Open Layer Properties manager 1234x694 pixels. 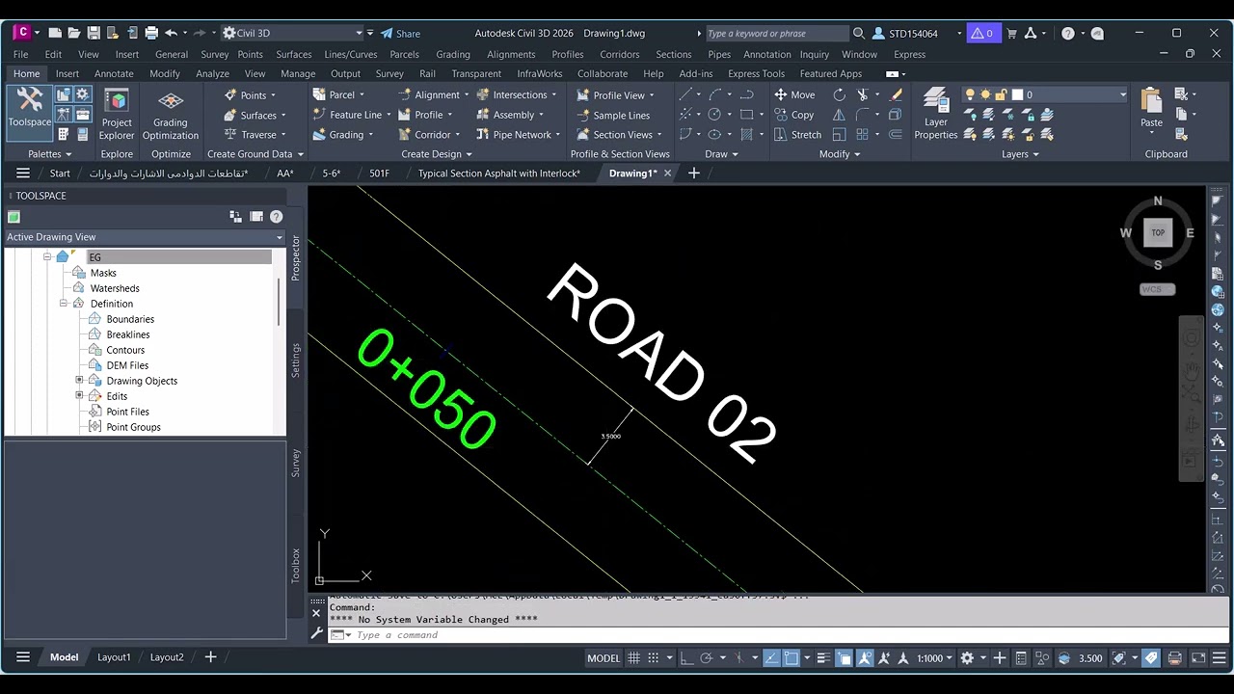click(936, 114)
